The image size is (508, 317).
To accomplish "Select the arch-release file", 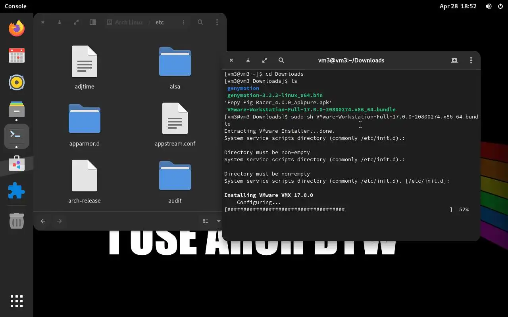I will coord(85,181).
